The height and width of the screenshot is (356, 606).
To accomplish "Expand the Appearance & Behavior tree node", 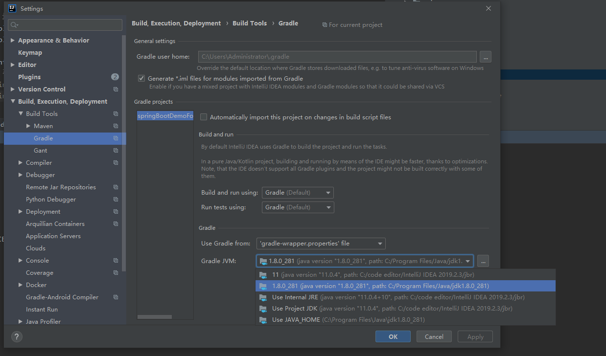I will coord(13,41).
